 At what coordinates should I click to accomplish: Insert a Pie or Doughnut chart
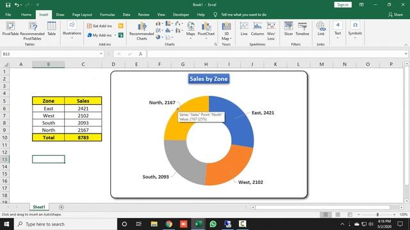pyautogui.click(x=159, y=37)
